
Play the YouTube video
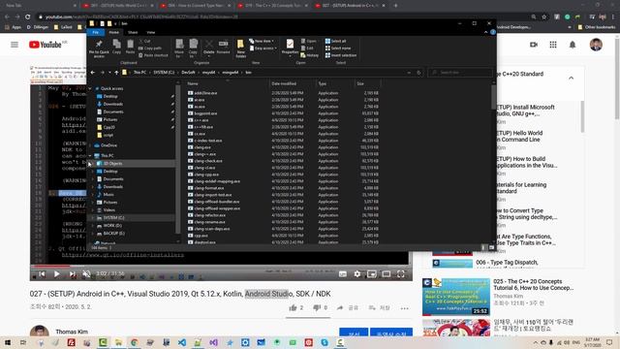56,273
